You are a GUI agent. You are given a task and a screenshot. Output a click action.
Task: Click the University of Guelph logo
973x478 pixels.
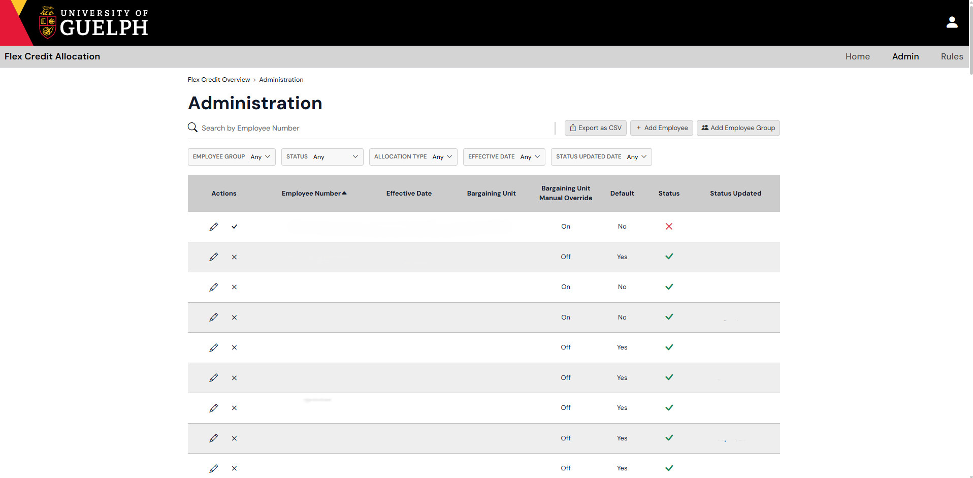93,23
